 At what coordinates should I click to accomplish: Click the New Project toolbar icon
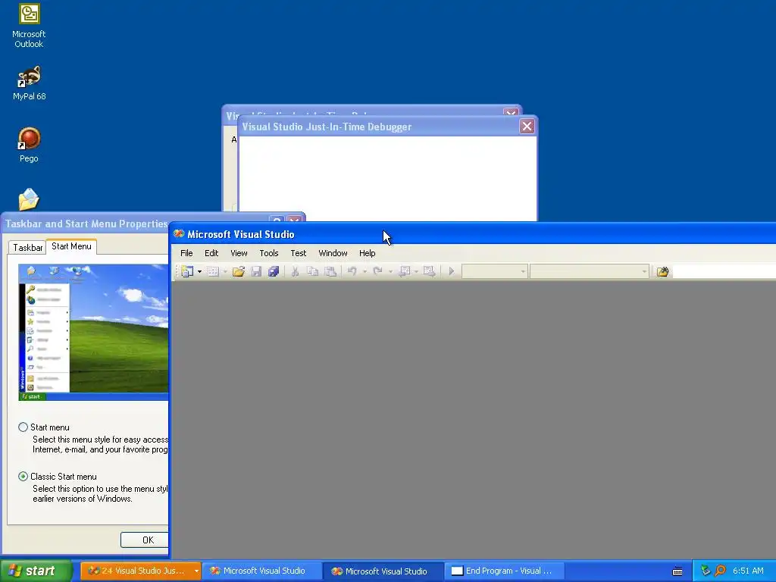pos(187,271)
